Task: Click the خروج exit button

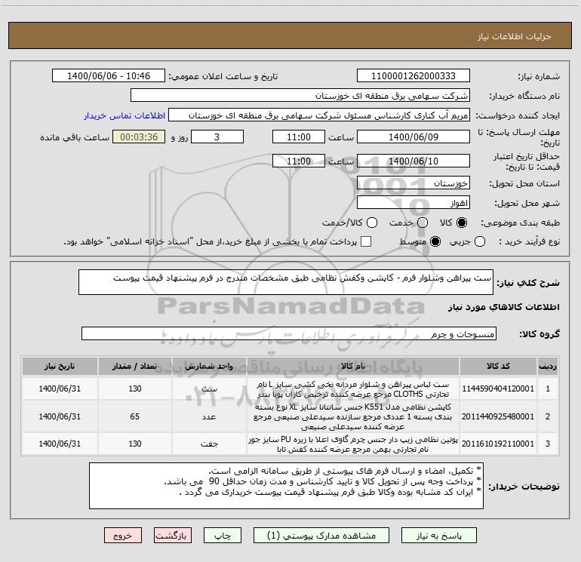Action: click(x=123, y=536)
